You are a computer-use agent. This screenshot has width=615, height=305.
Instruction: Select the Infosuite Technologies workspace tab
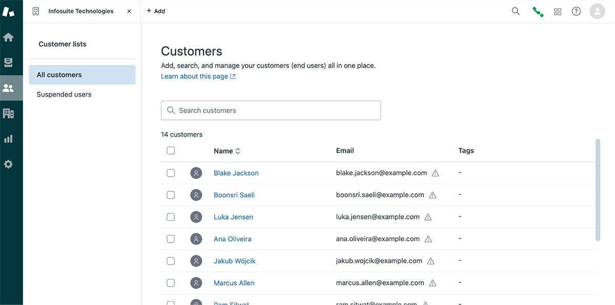pyautogui.click(x=80, y=11)
